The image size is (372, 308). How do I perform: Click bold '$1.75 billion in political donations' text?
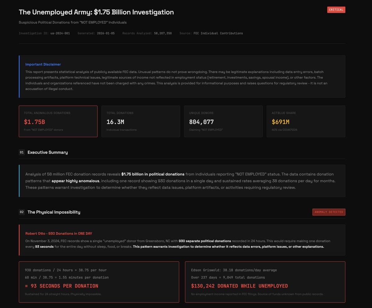tap(153, 174)
